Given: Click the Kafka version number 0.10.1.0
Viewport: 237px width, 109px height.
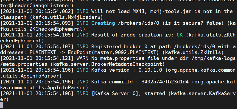Looking at the screenshot, I should pyautogui.click(x=151, y=70).
